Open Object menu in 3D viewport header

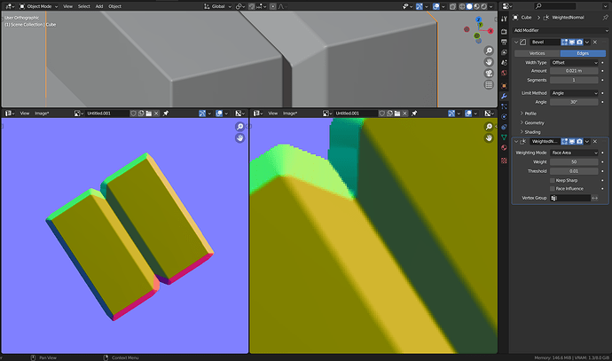point(114,6)
